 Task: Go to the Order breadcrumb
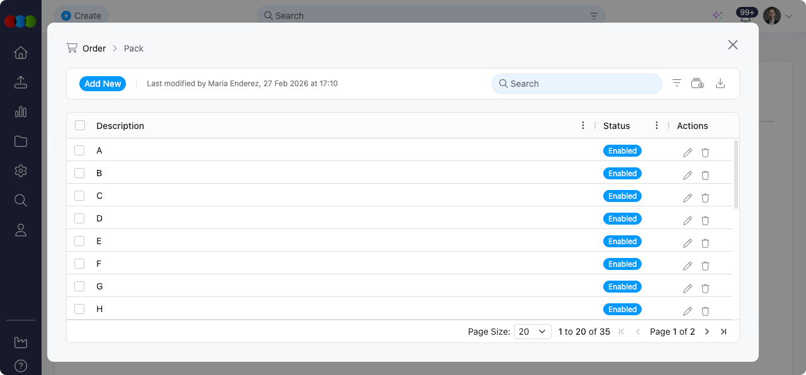94,48
